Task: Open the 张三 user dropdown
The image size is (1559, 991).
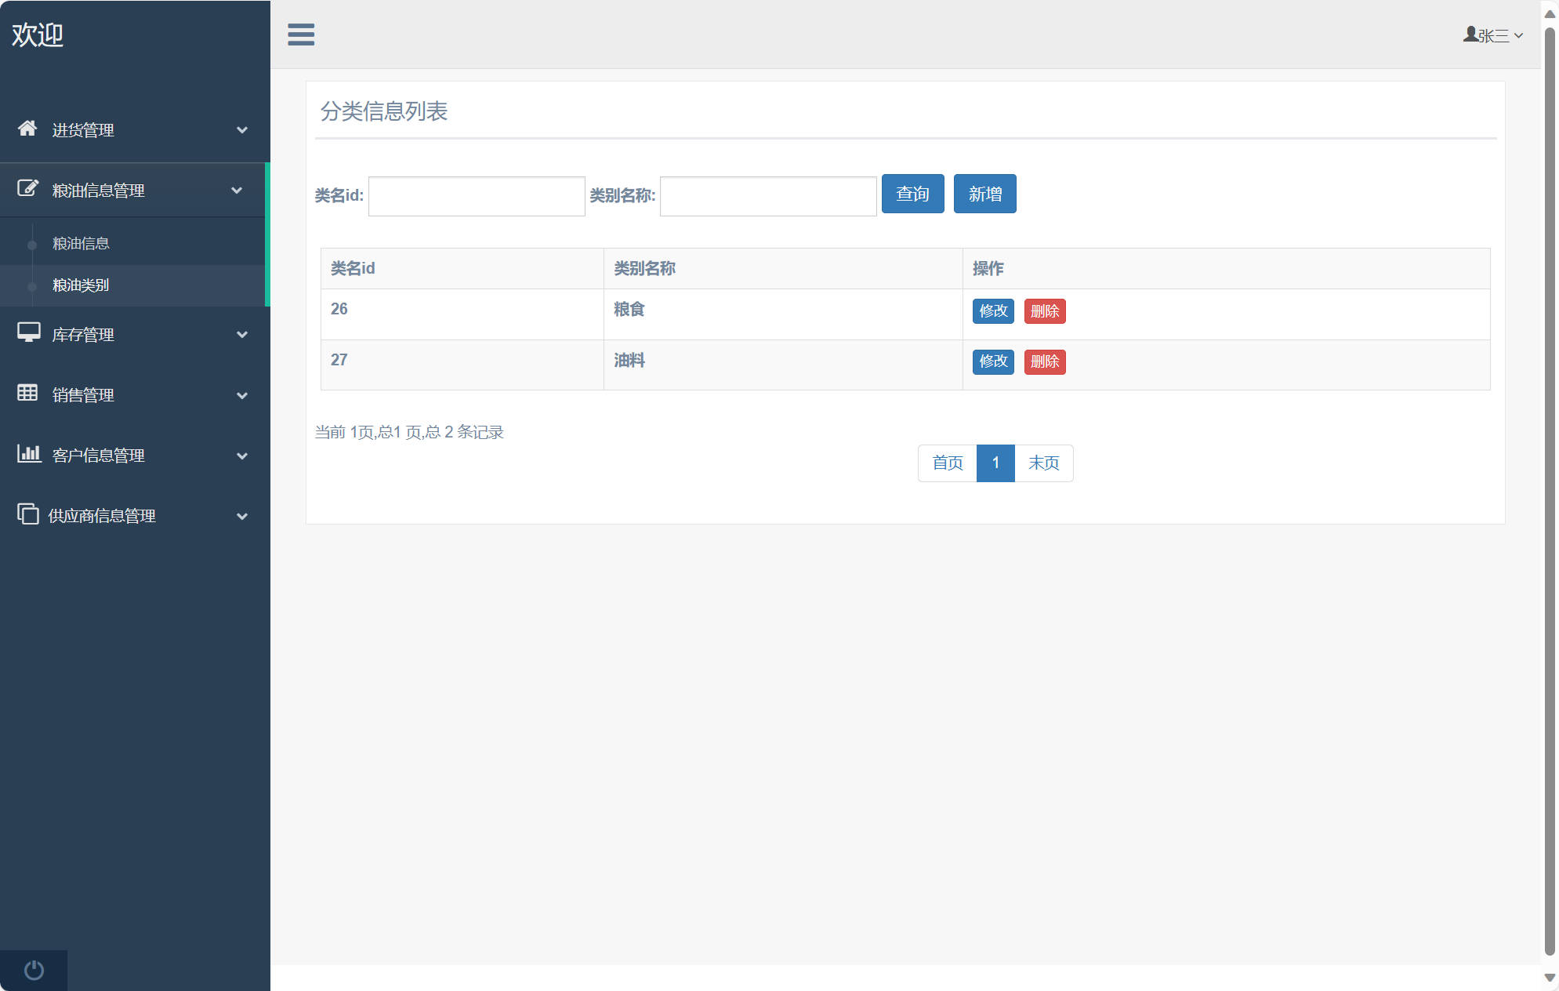Action: click(x=1492, y=35)
